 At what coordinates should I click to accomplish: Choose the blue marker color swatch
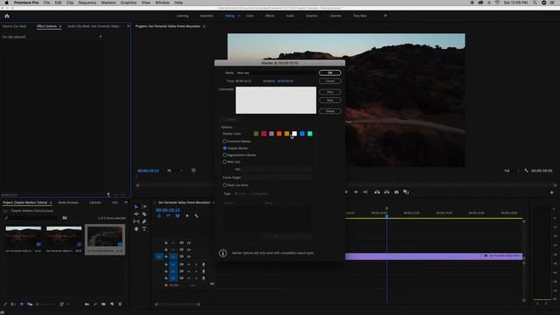click(x=302, y=134)
